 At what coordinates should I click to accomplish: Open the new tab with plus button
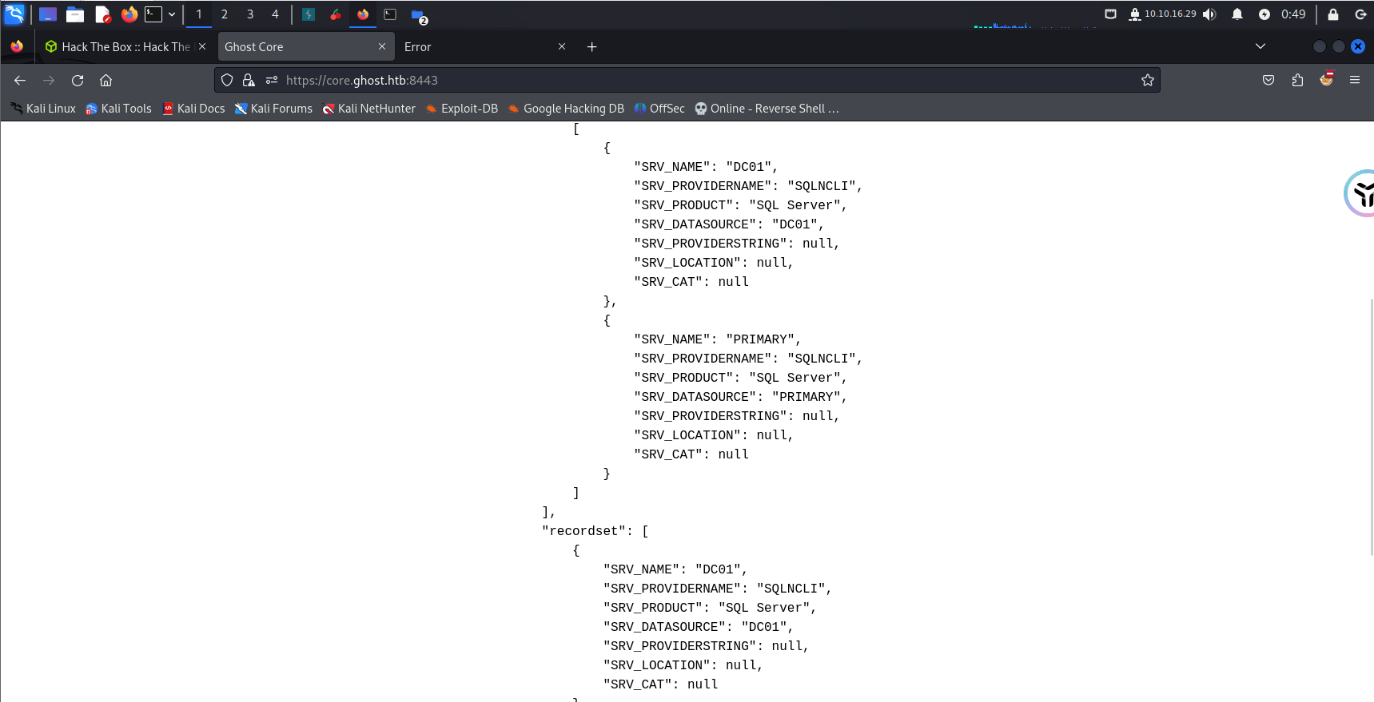[x=591, y=47]
